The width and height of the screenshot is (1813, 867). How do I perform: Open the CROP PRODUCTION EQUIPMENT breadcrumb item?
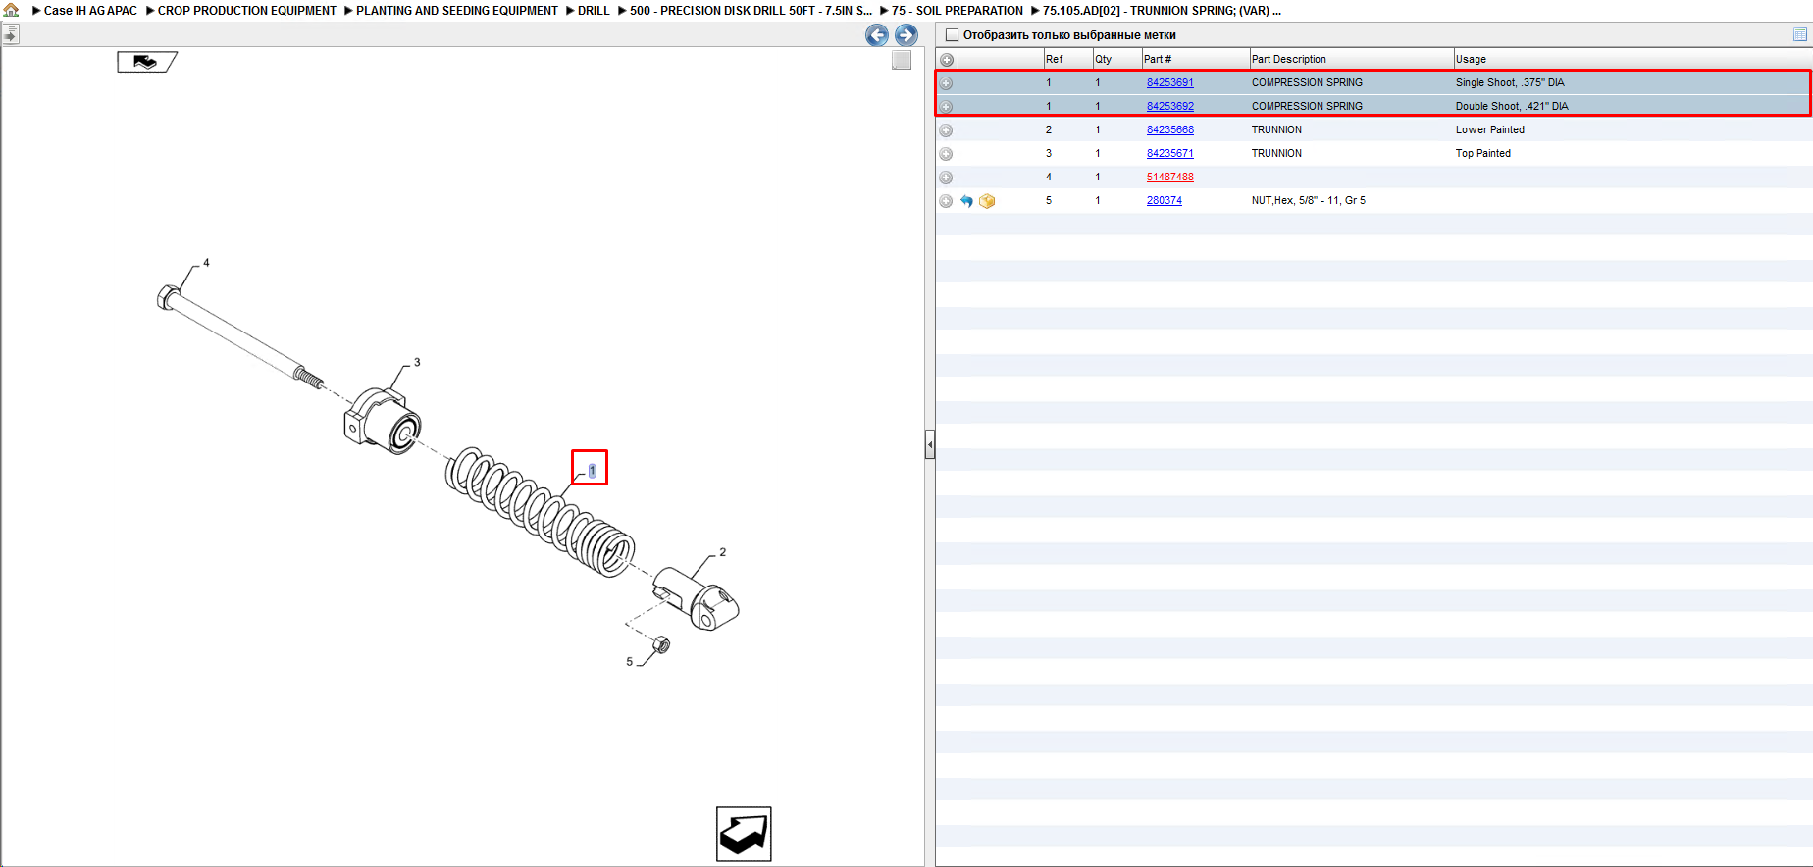click(x=247, y=11)
